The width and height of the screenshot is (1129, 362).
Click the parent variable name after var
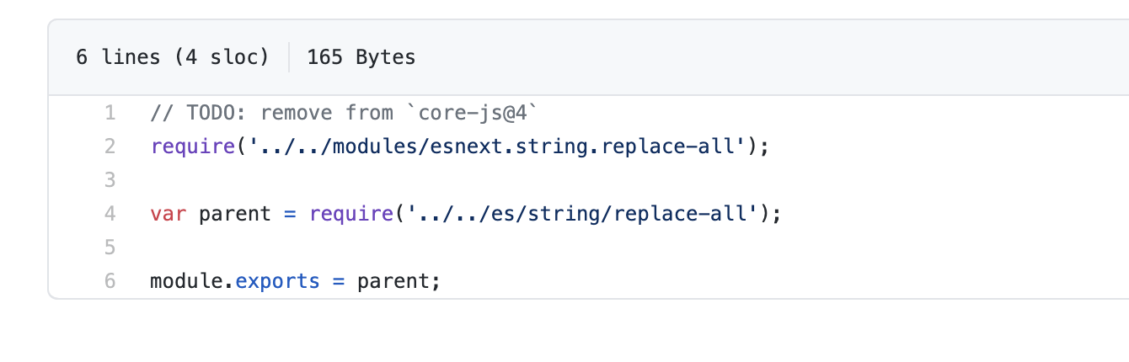pyautogui.click(x=235, y=214)
